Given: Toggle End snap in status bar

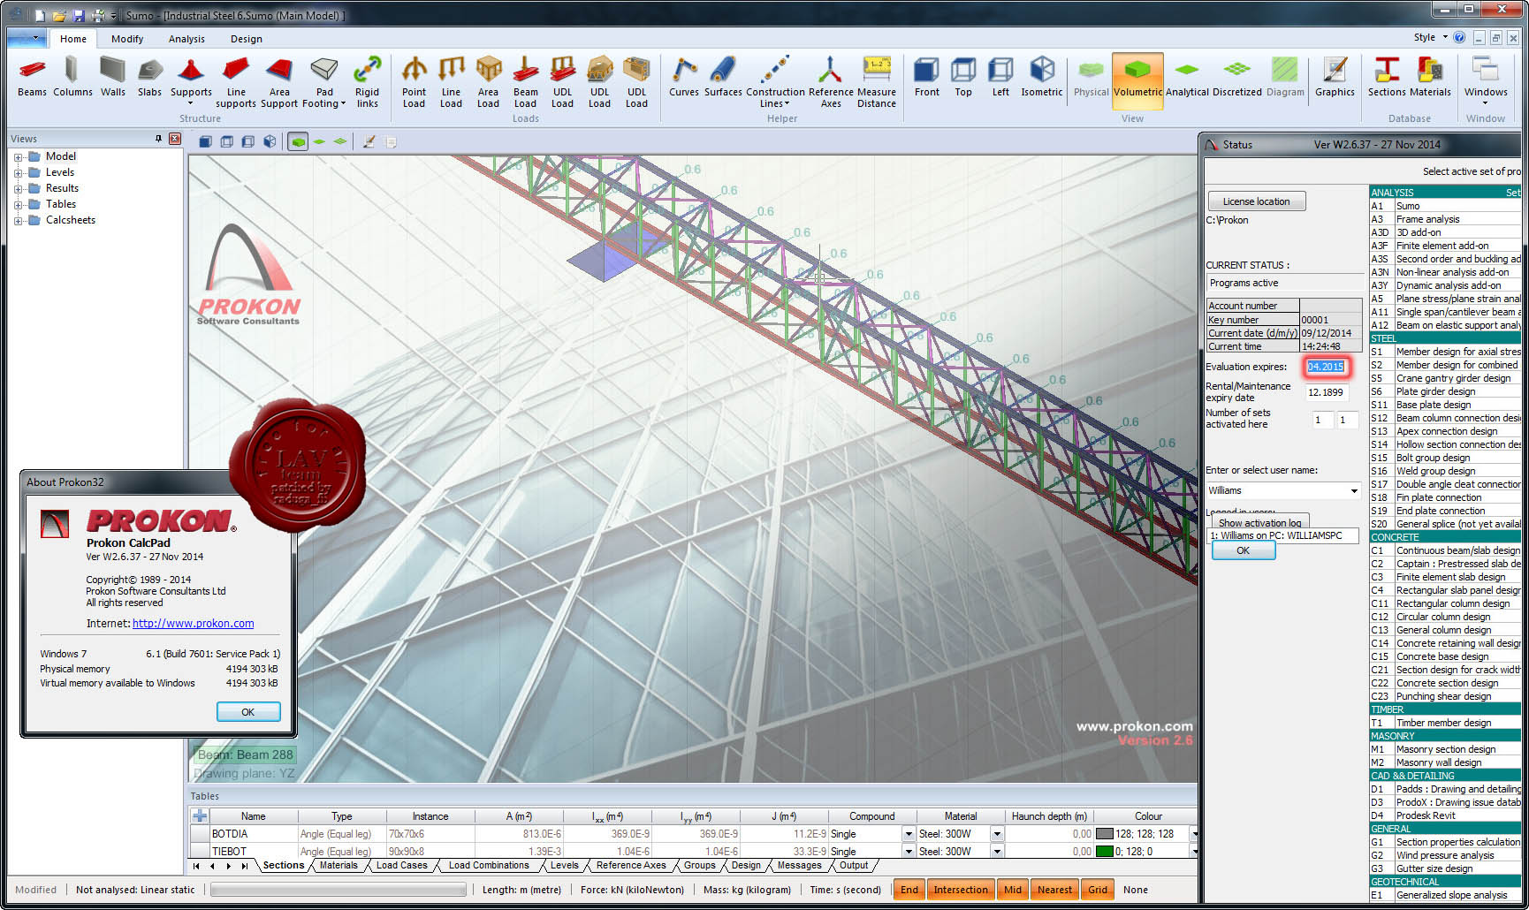Looking at the screenshot, I should pos(909,890).
